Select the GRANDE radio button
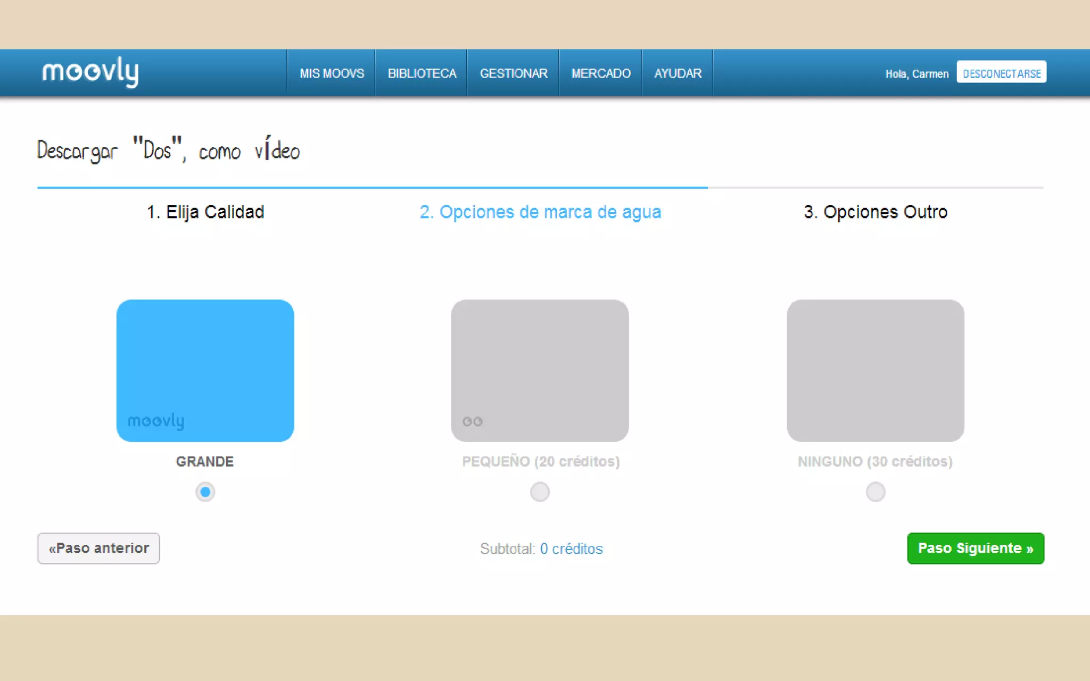 click(205, 492)
